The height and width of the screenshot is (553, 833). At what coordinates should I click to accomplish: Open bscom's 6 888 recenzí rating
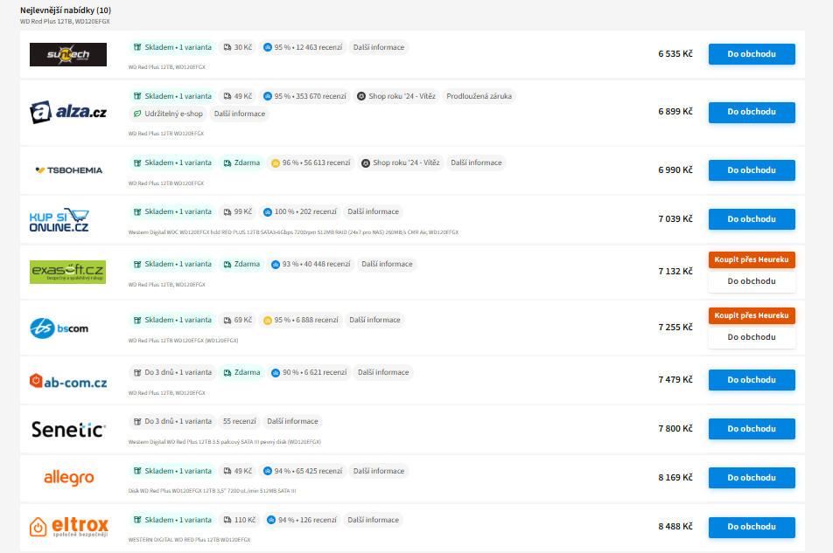click(301, 321)
